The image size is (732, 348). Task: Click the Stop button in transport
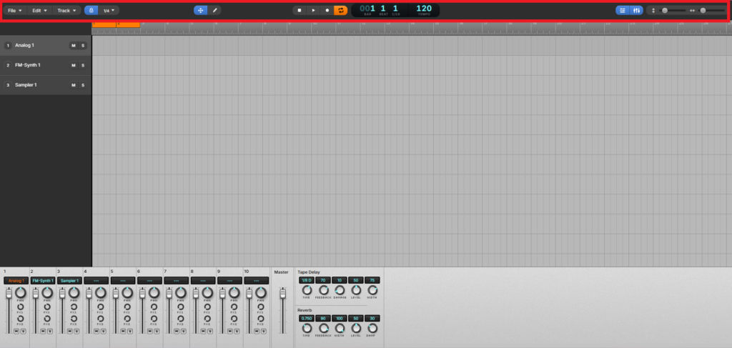[300, 11]
